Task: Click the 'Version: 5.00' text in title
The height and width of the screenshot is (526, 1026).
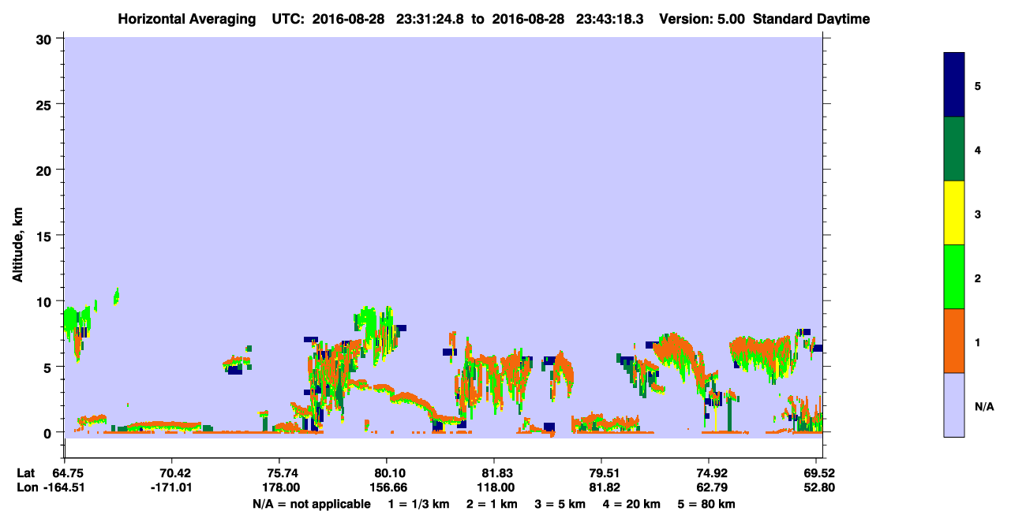Action: pyautogui.click(x=702, y=19)
